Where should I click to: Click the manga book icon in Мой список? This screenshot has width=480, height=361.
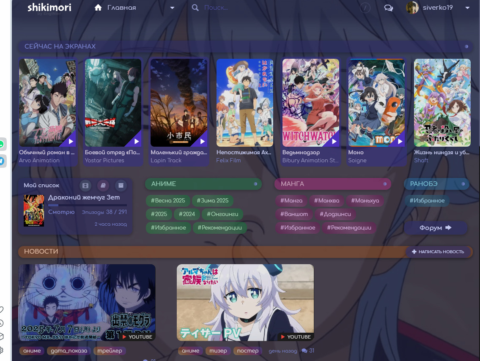click(103, 185)
